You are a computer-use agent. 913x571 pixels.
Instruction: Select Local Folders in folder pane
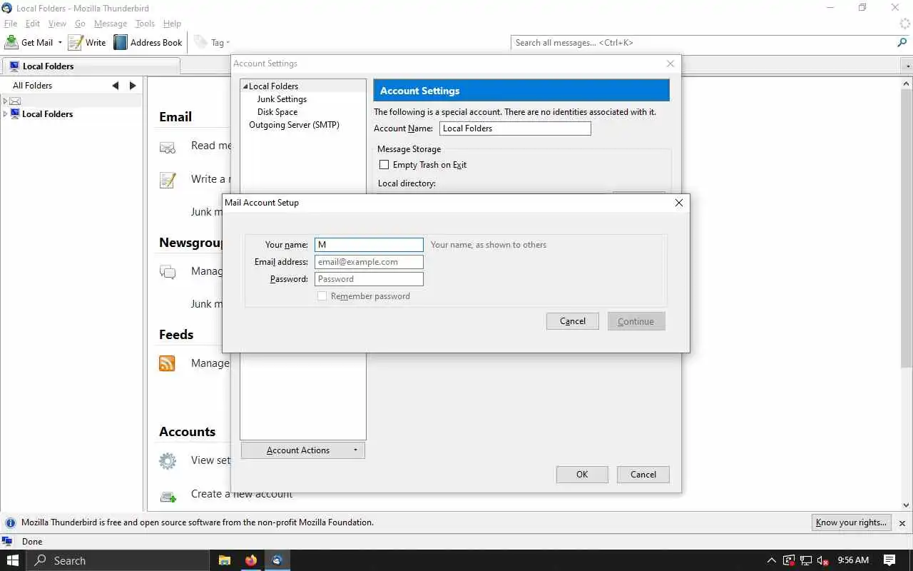pyautogui.click(x=47, y=113)
